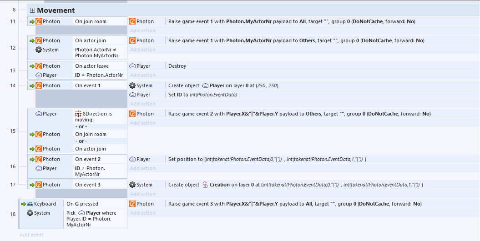The width and height of the screenshot is (480, 241).
Task: Click the Creation object icon
Action: [205, 185]
